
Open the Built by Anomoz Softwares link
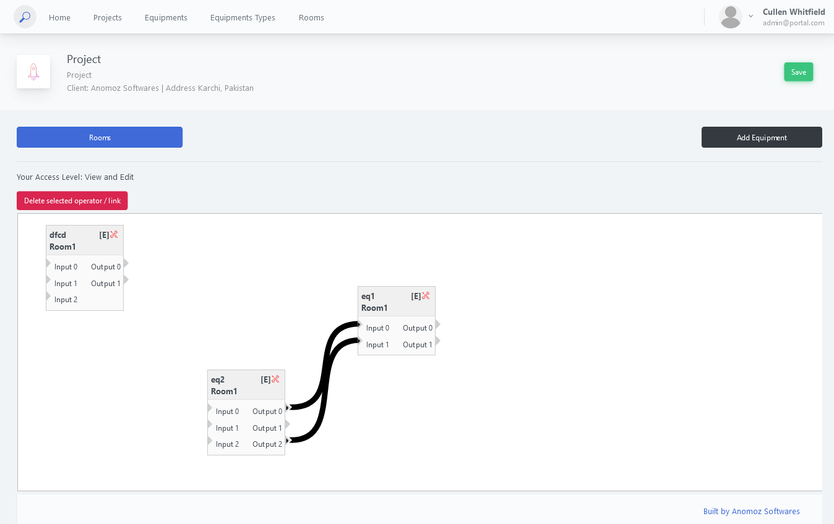[751, 511]
